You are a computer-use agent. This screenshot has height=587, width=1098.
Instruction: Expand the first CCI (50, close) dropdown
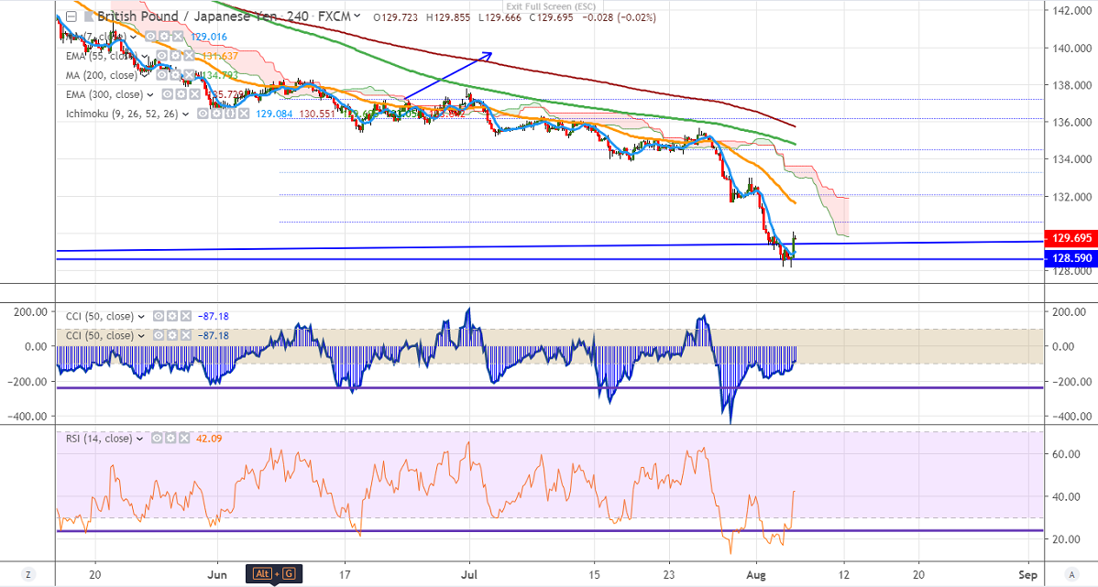tap(142, 316)
